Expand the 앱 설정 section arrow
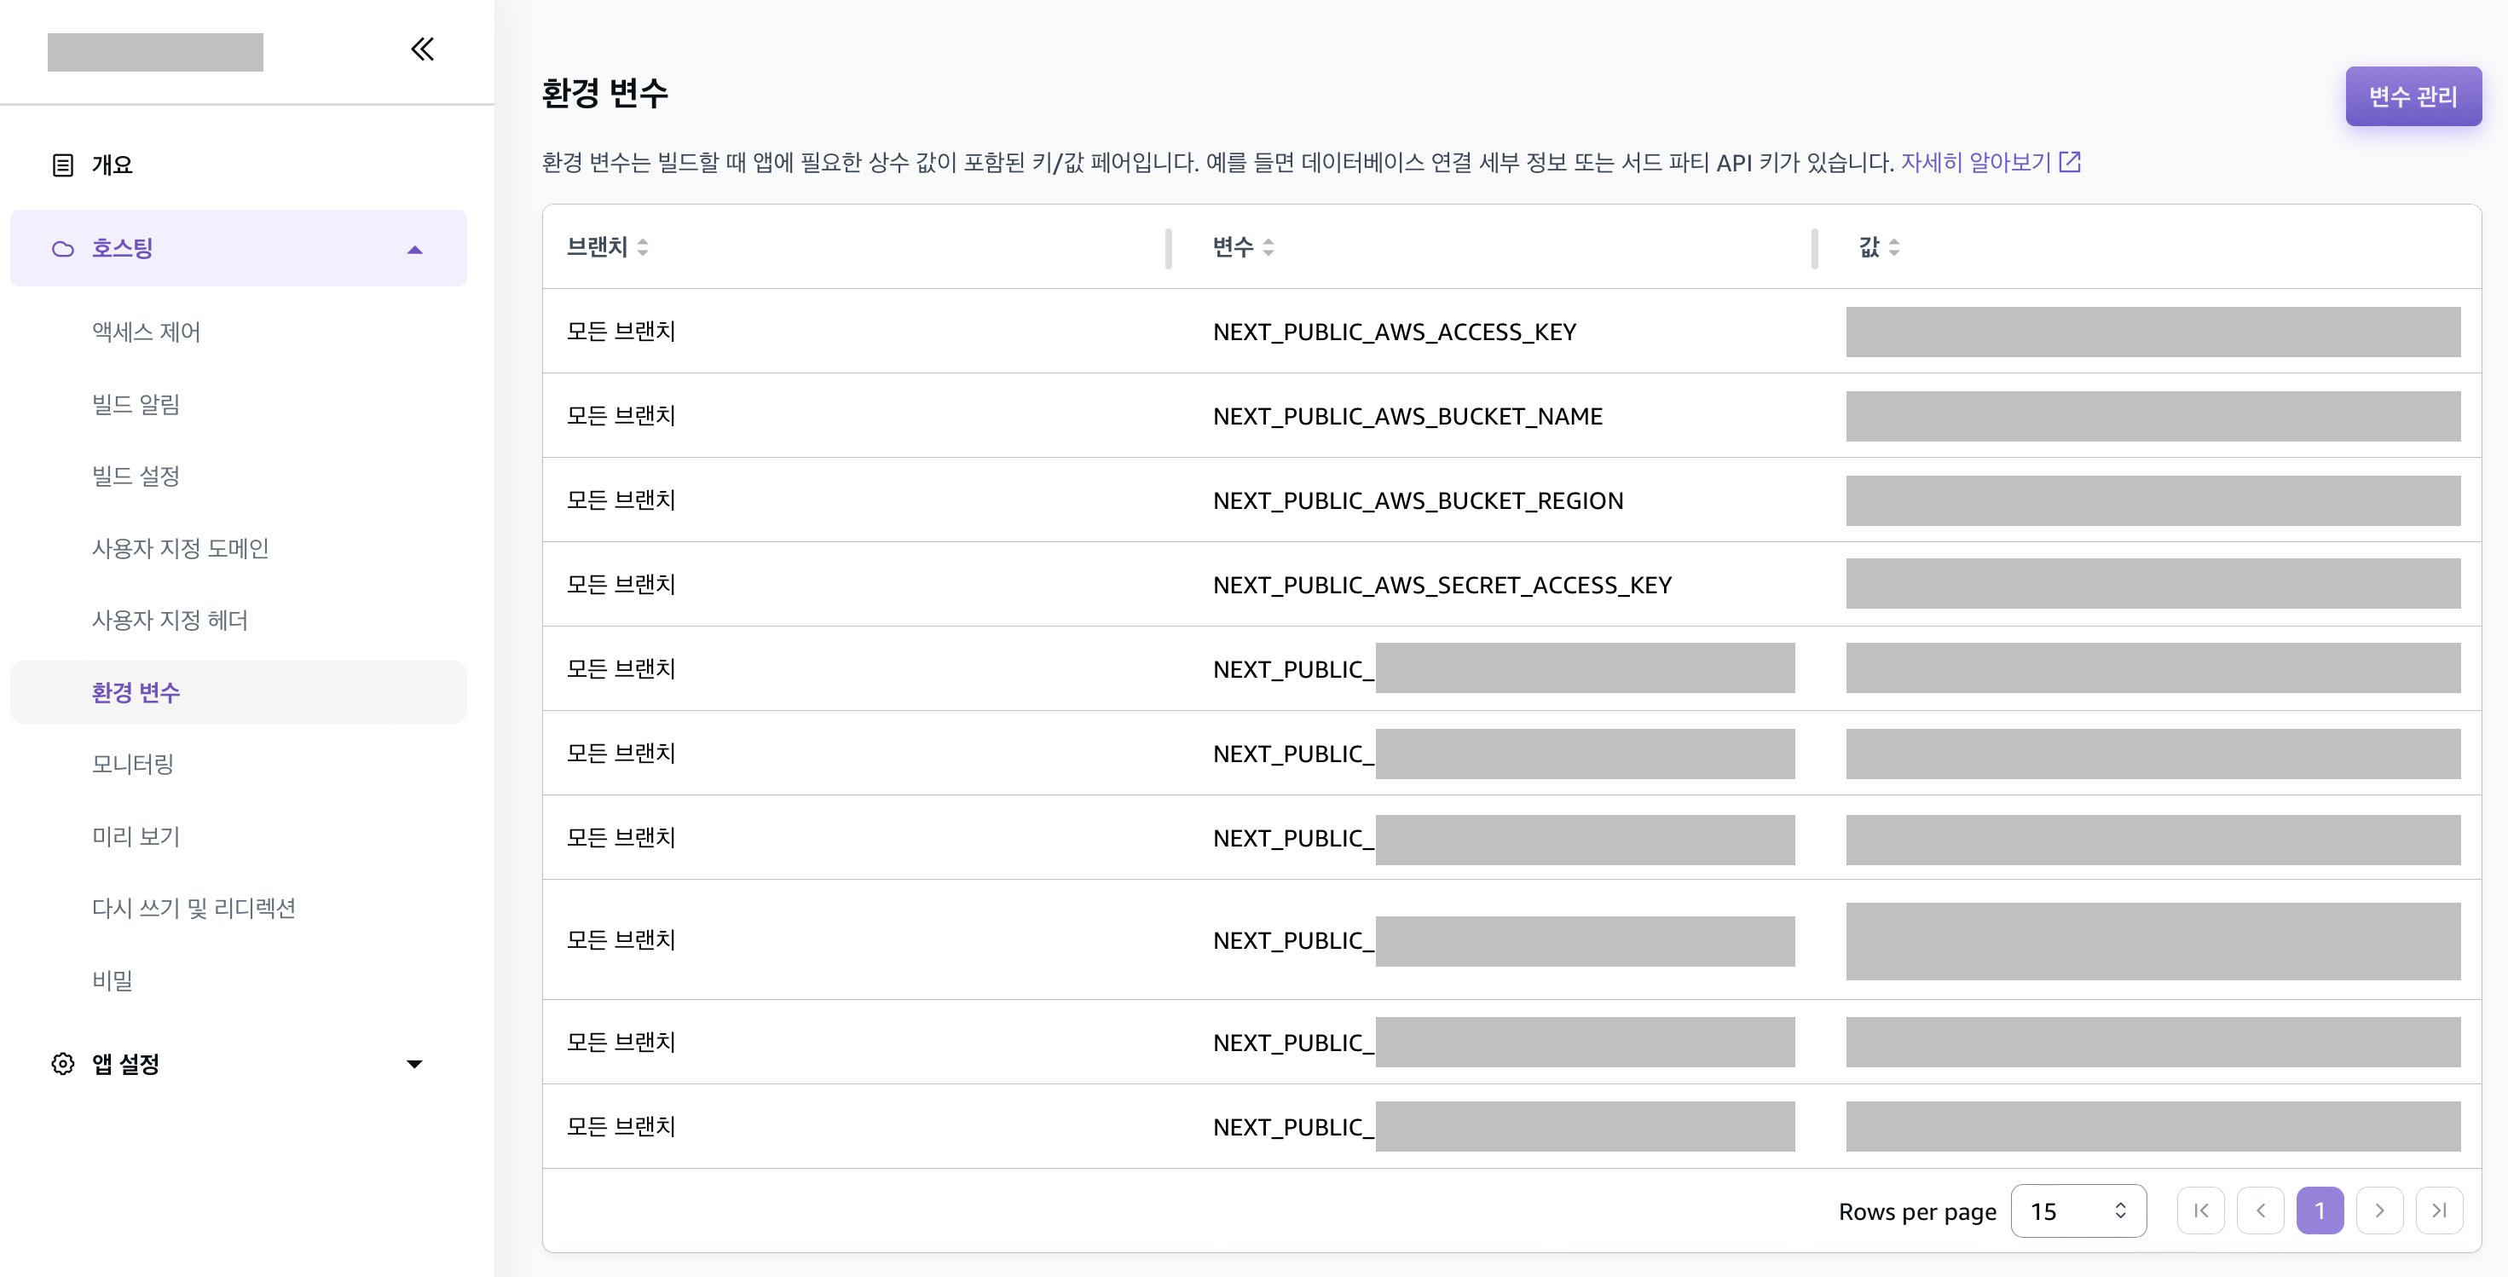The height and width of the screenshot is (1277, 2508). [x=415, y=1064]
